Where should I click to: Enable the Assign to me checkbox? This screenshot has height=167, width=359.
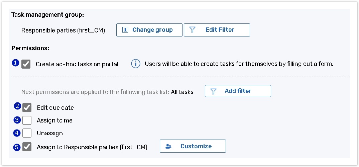click(27, 120)
